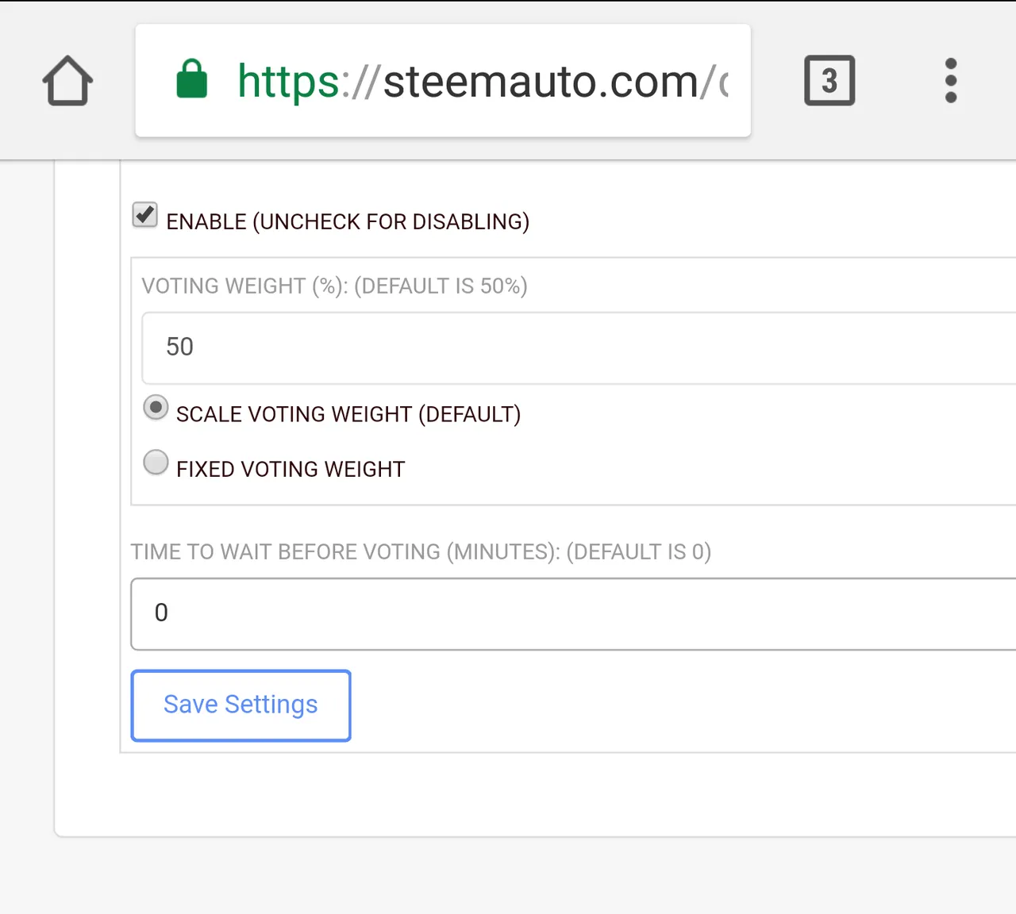This screenshot has height=914, width=1016.
Task: Open the tab switcher showing 3 tabs
Action: coord(829,80)
